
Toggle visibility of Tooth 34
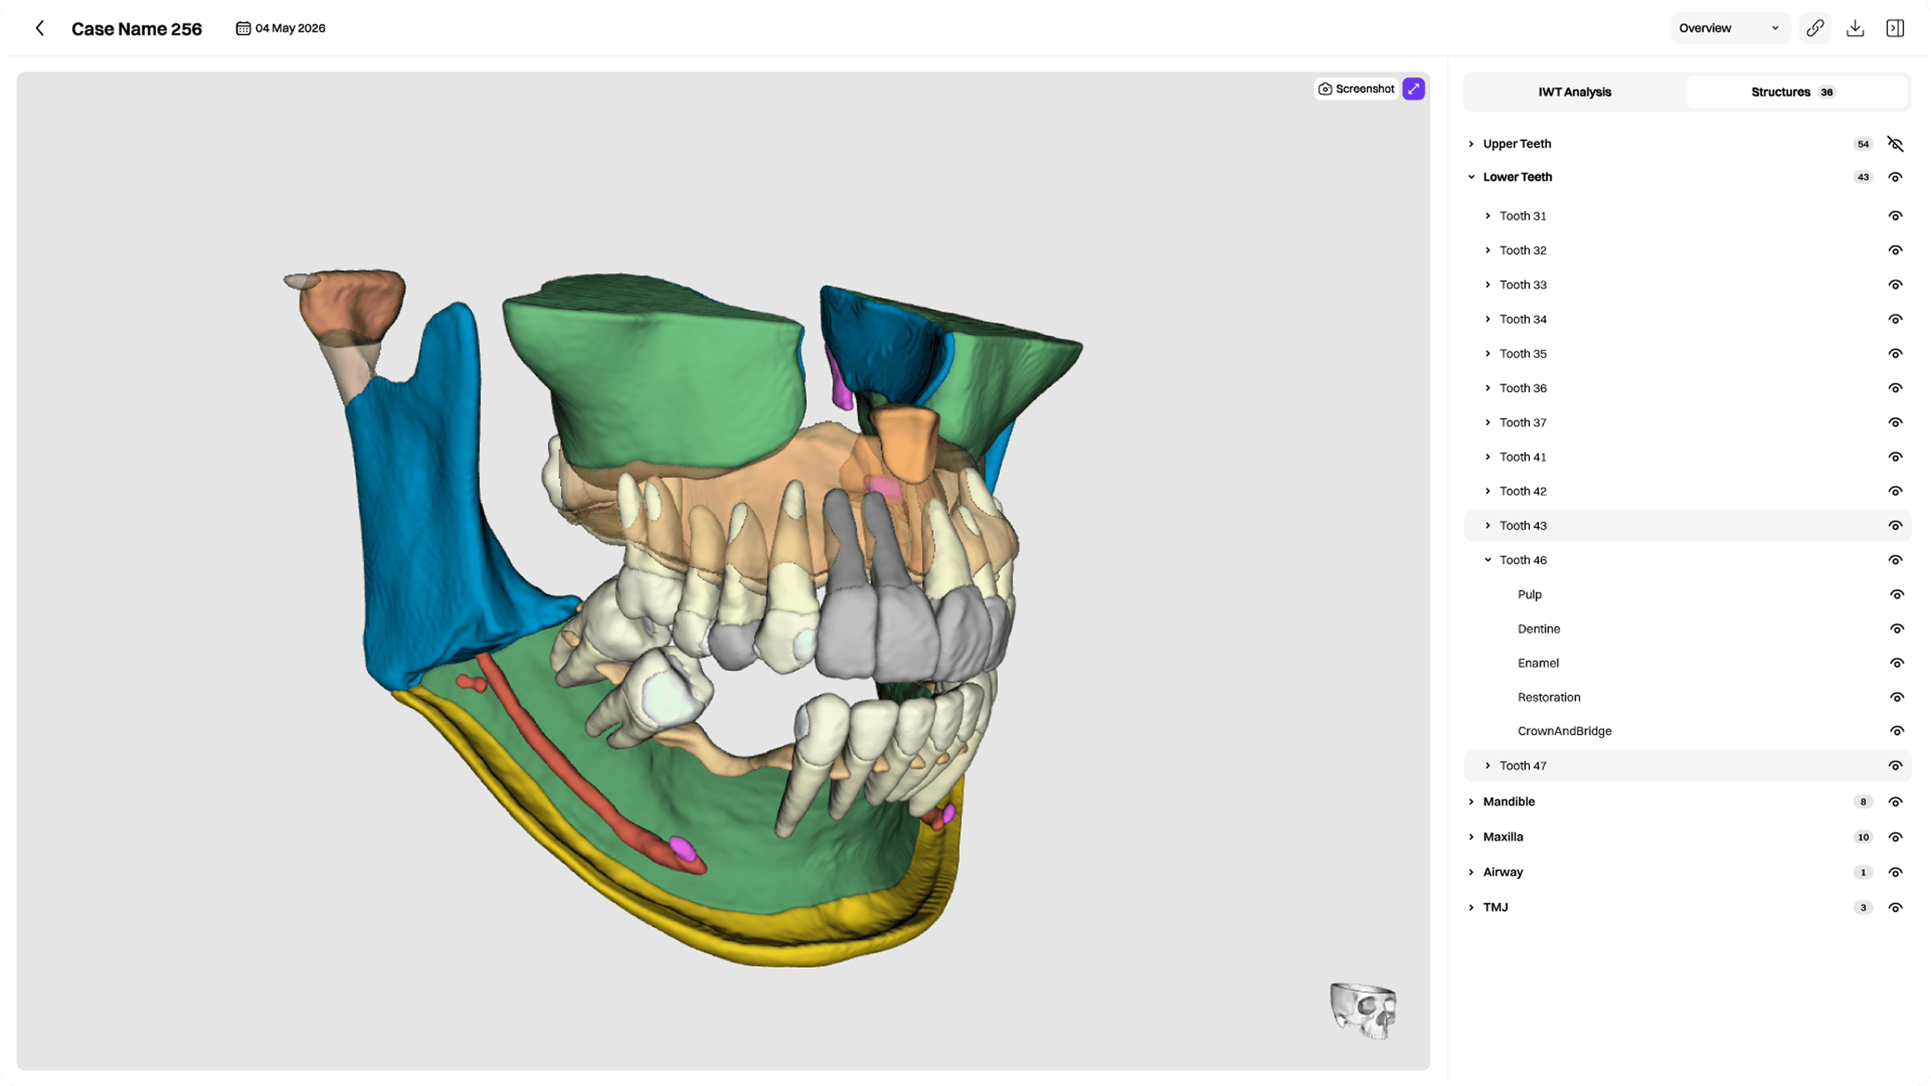[x=1895, y=319]
